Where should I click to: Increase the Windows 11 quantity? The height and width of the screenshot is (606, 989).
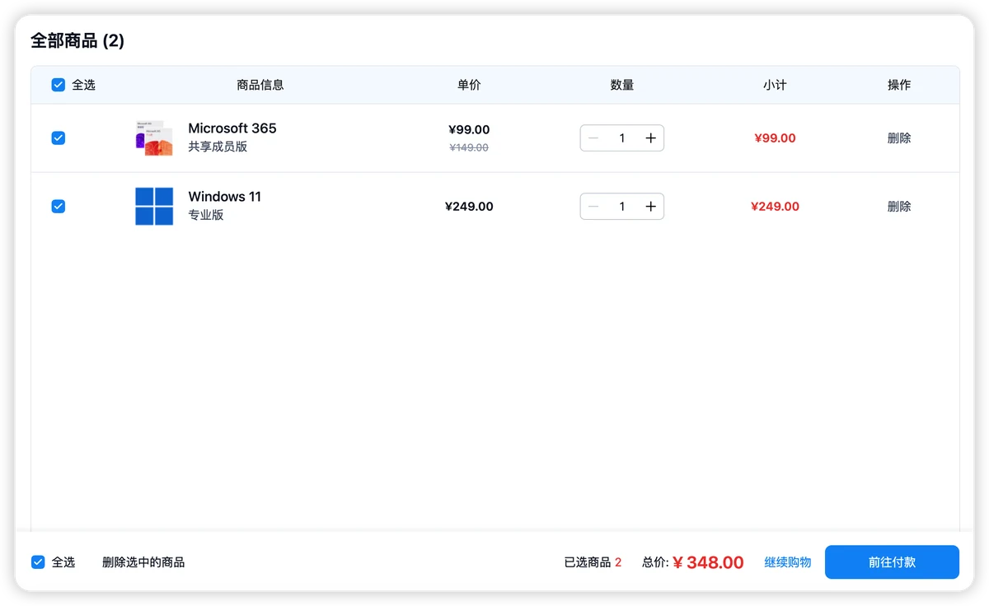650,207
